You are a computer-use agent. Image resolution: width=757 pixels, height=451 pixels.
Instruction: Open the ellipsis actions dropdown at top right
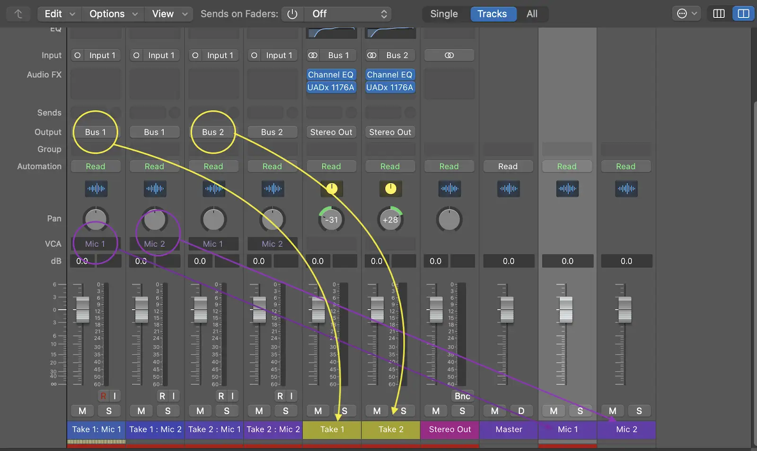[687, 14]
